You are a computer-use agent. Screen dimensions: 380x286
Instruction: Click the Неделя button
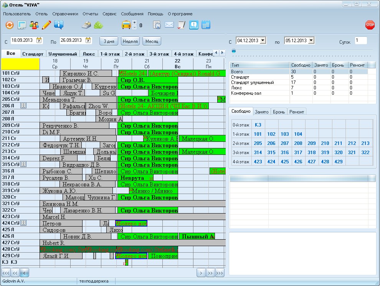pos(130,41)
